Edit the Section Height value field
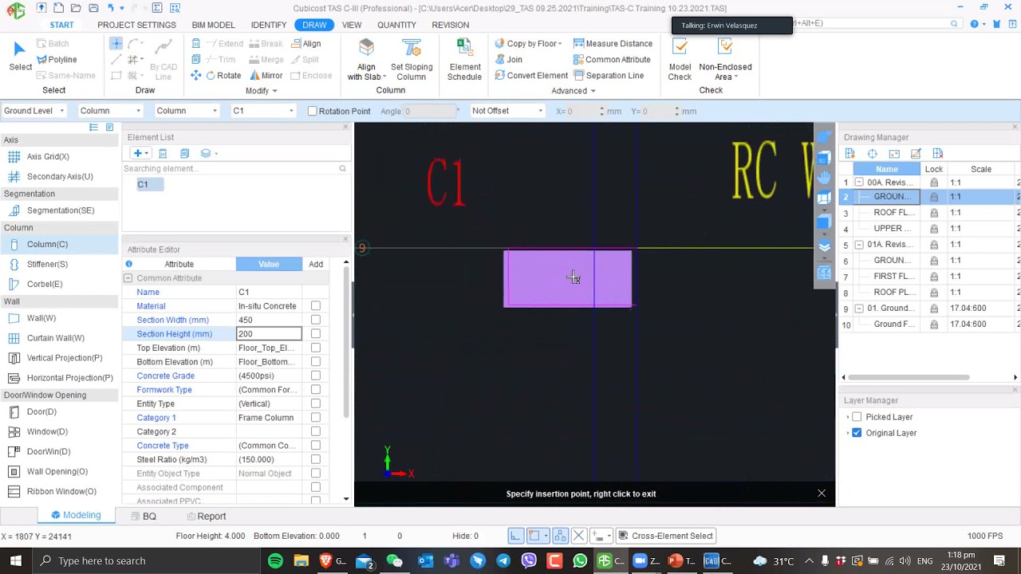The image size is (1021, 574). [x=269, y=334]
